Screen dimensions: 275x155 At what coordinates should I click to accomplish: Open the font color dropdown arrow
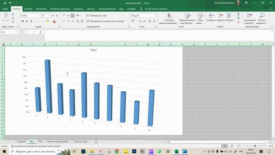click(57, 21)
